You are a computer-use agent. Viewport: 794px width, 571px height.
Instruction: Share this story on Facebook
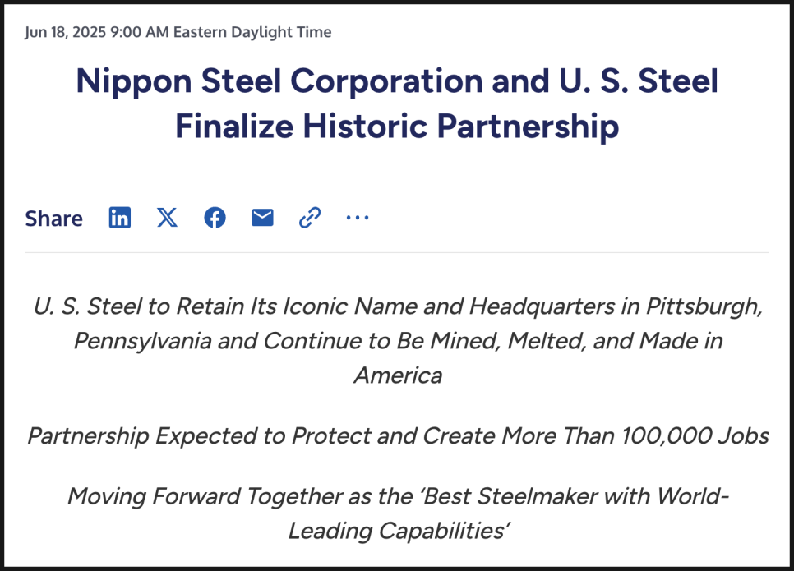(x=215, y=218)
